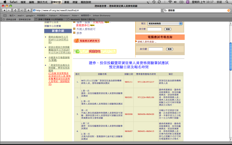Click the Safari search field
232x145 pixels.
pos(197,11)
